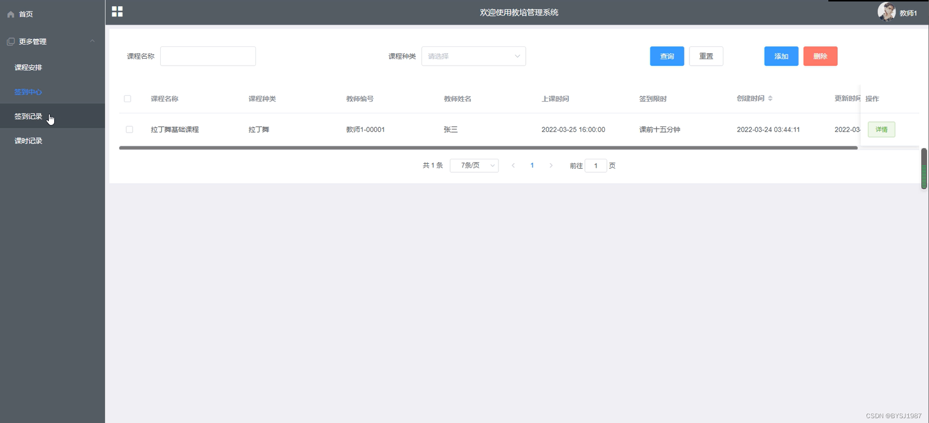Click the 课前十五分钟 cell
The width and height of the screenshot is (929, 423).
point(660,130)
